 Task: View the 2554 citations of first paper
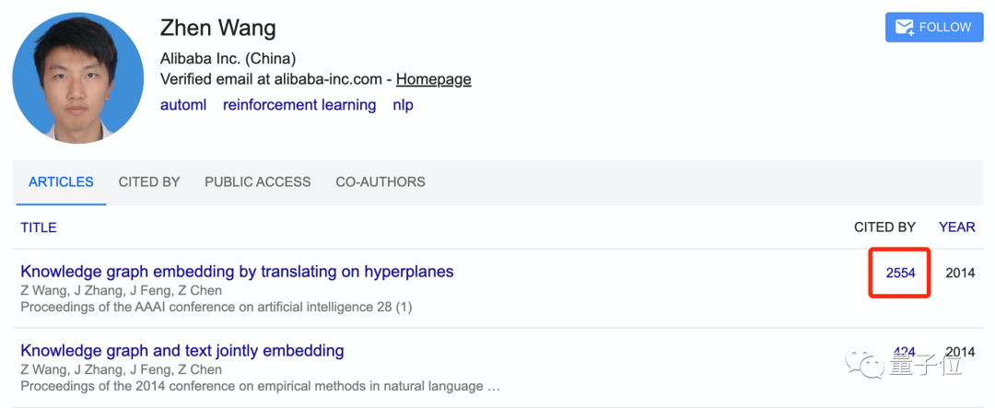coord(900,274)
